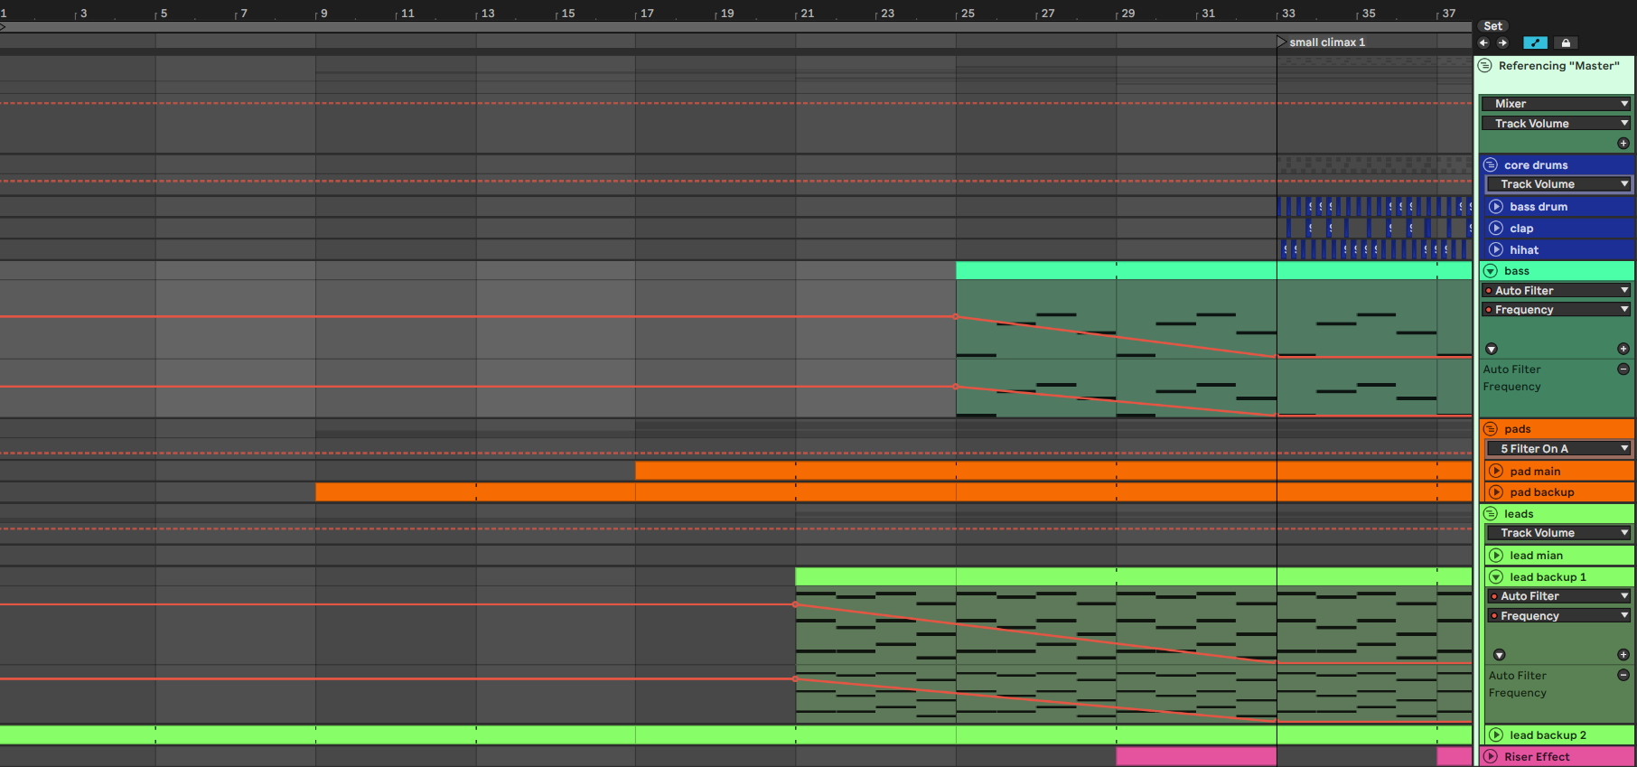Click automation breakpoint at bar 25 in bass
Viewport: 1637px width, 767px height.
tap(956, 316)
